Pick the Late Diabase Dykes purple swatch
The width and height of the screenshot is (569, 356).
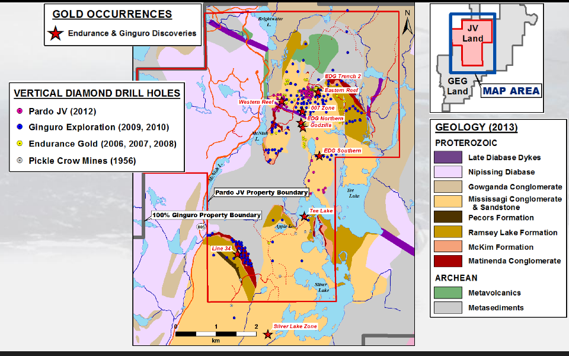point(447,158)
